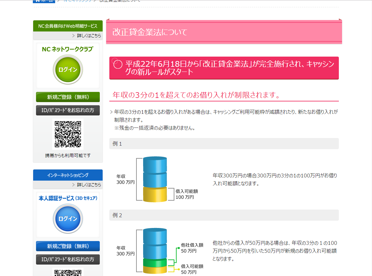Click the 年収 300 万円 label in example 2
The image size is (372, 276).
point(126,251)
